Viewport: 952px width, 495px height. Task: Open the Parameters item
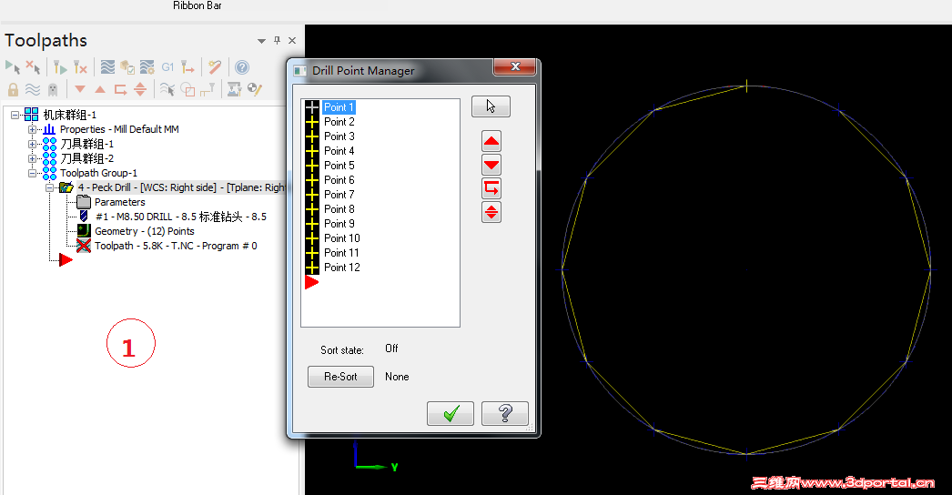[x=119, y=202]
